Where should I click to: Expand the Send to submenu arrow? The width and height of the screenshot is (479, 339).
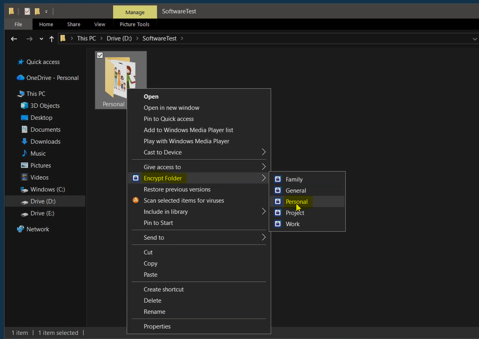[x=263, y=238]
